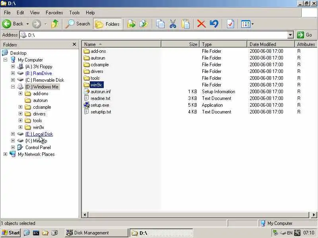This screenshot has height=238, width=318.
Task: Select tools folder in the tree
Action: point(37,121)
